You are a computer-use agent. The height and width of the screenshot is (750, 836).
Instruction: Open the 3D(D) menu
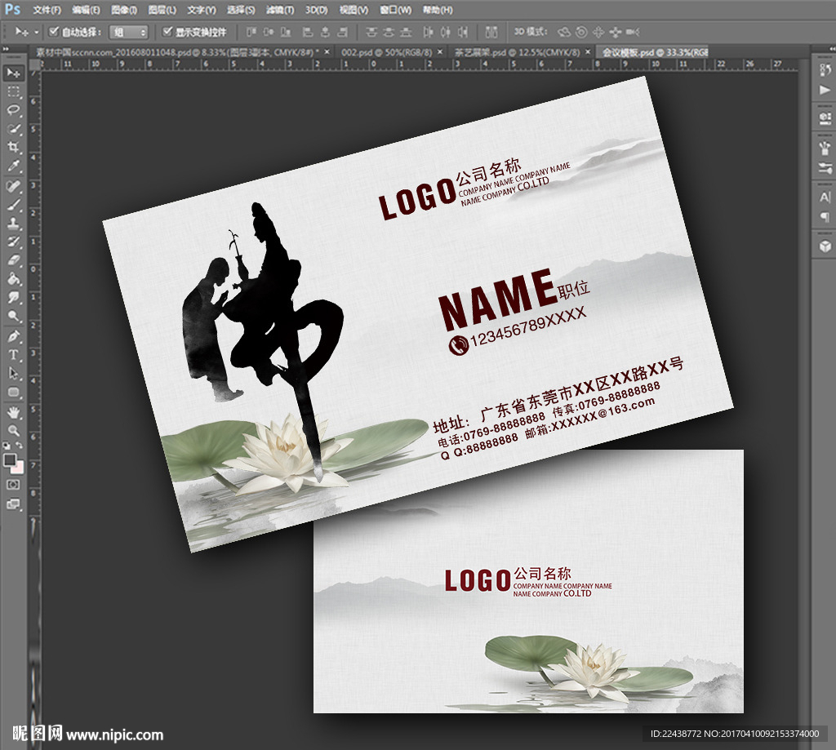click(316, 10)
